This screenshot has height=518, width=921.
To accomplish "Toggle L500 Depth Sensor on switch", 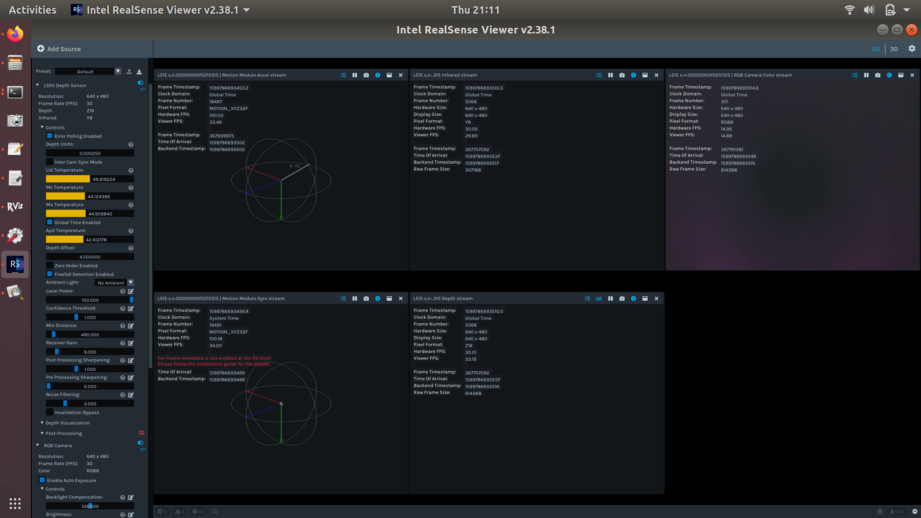I will point(140,83).
